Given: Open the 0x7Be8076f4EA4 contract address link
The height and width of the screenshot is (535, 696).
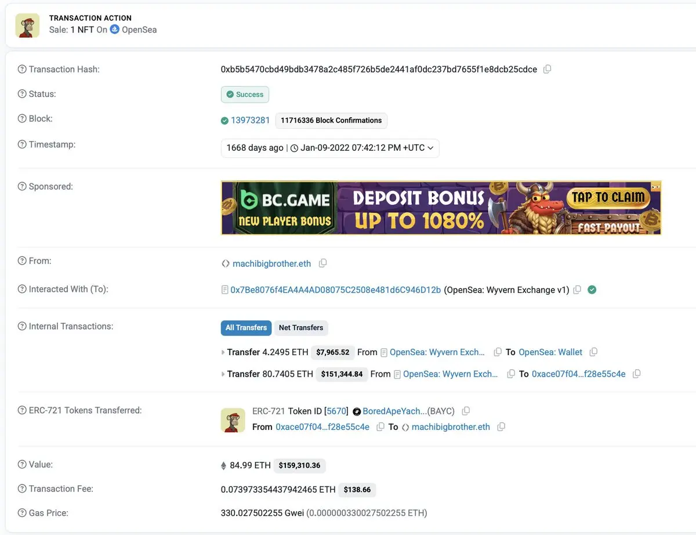Looking at the screenshot, I should click(336, 290).
